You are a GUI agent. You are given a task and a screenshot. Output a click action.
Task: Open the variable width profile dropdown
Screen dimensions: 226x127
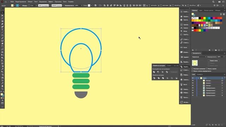(x=50, y=6)
